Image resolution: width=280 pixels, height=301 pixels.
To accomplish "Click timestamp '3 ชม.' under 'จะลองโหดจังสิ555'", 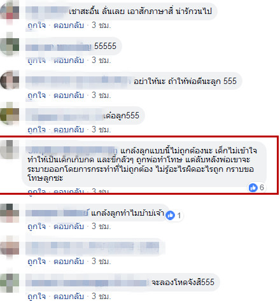I will (x=101, y=297).
